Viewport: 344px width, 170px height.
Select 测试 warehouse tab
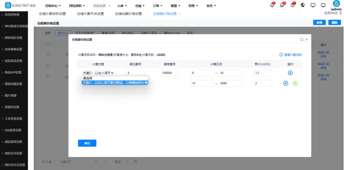click(190, 33)
